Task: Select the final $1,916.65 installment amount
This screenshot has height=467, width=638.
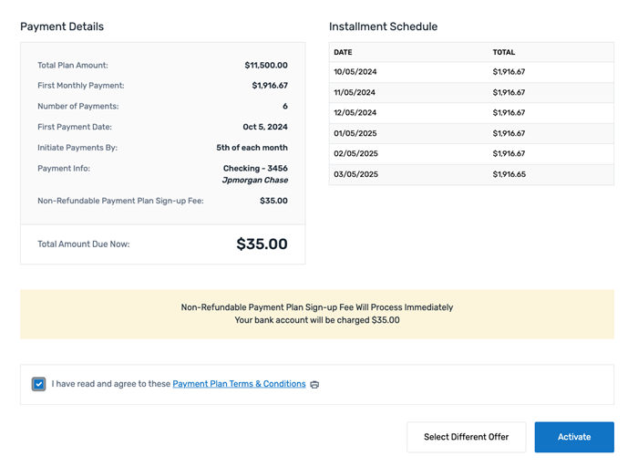Action: [509, 174]
